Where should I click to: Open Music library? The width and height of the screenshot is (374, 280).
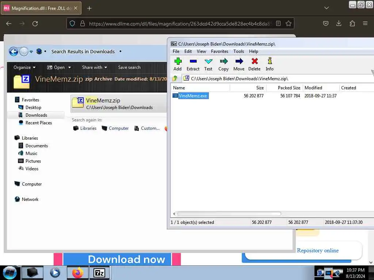click(x=31, y=153)
